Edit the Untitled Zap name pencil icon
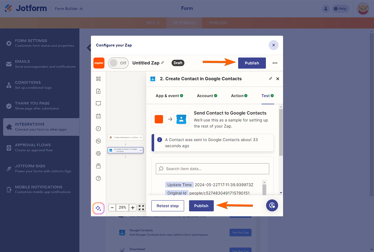The height and width of the screenshot is (252, 374). [163, 63]
